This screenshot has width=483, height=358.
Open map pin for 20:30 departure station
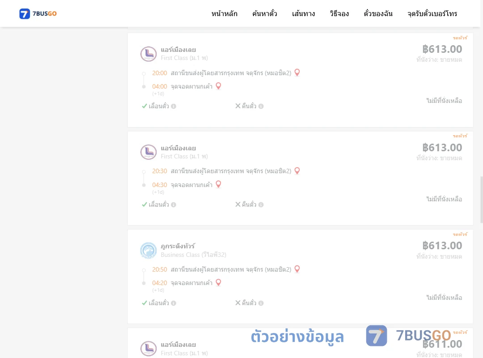click(x=297, y=170)
